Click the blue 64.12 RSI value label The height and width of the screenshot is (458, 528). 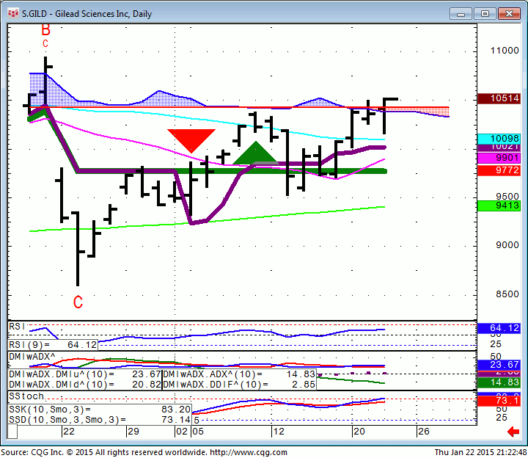[499, 328]
